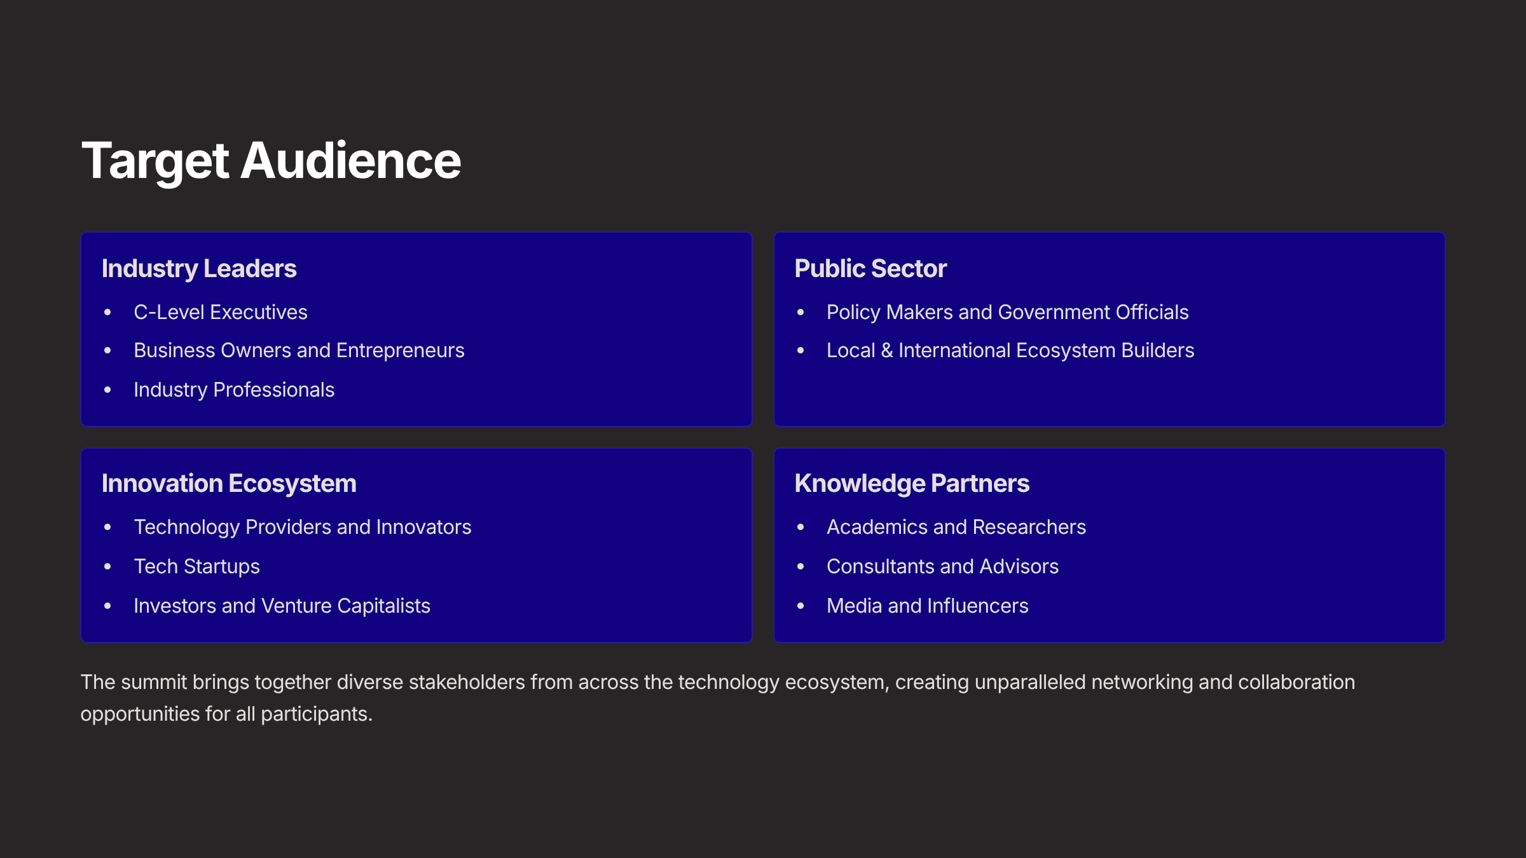
Task: Click Technology Providers and Innovators bullet
Action: 302,527
